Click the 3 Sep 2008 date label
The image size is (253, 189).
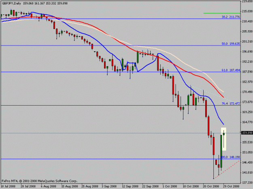[x=109, y=187]
